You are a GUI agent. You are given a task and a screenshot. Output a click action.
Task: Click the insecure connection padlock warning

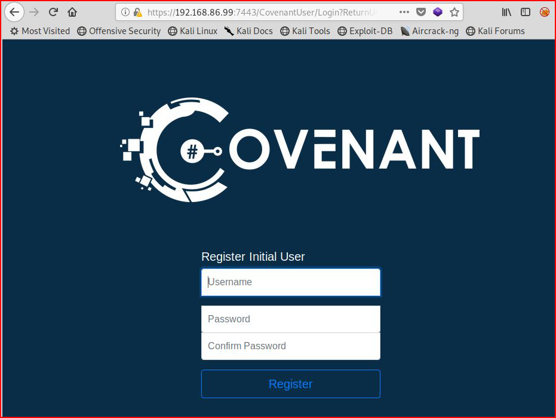tap(137, 13)
